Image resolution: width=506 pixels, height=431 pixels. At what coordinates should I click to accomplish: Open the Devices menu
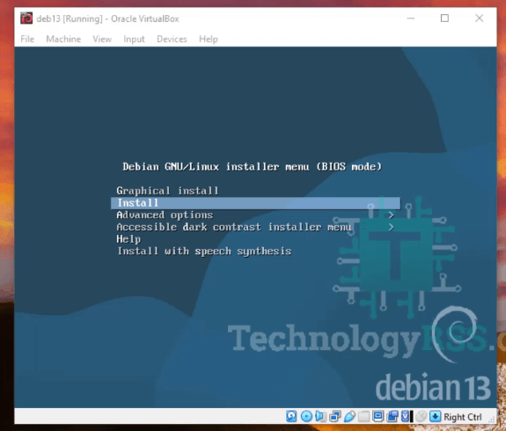(172, 39)
